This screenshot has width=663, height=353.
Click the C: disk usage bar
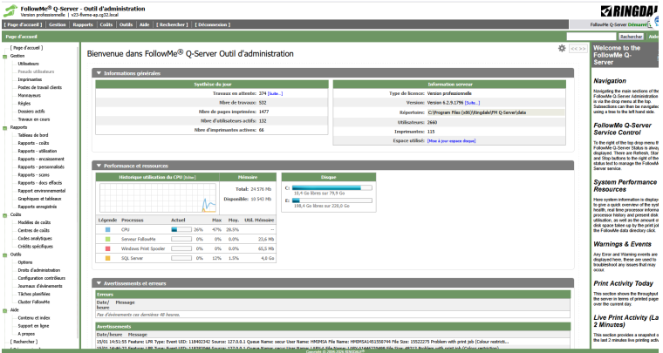pyautogui.click(x=331, y=188)
